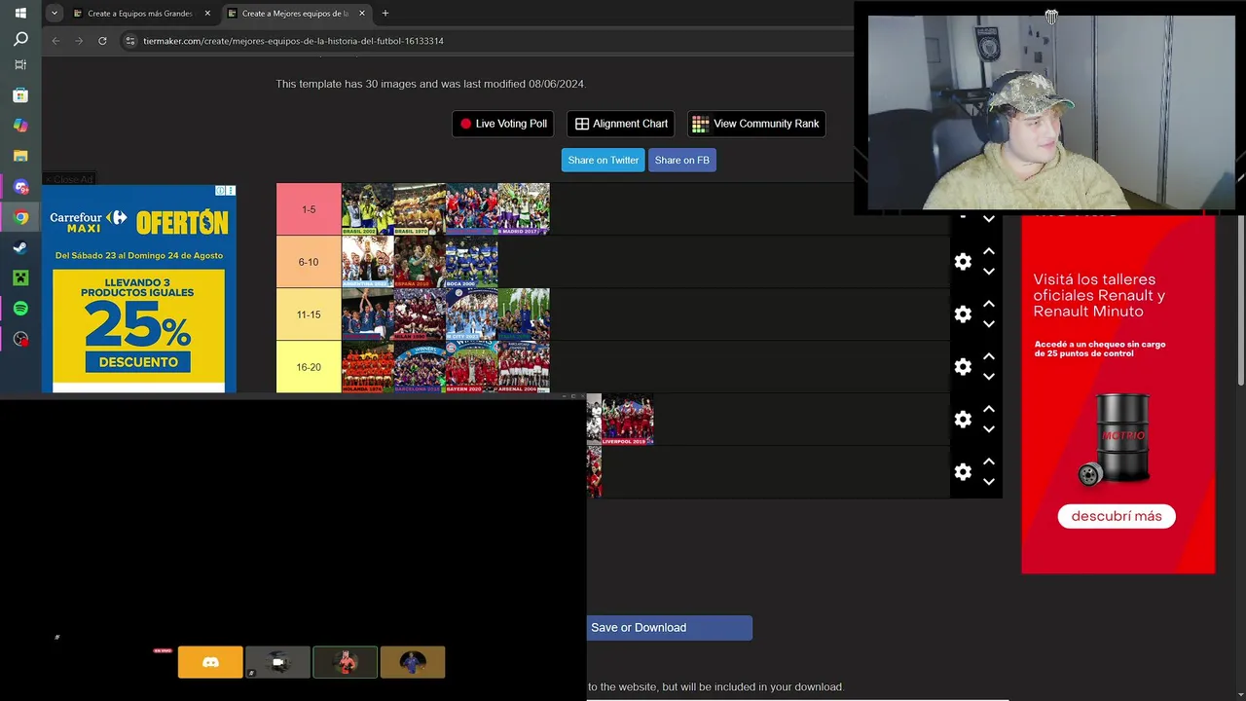
Task: Select the camera tile in the call overlay
Action: point(277,662)
